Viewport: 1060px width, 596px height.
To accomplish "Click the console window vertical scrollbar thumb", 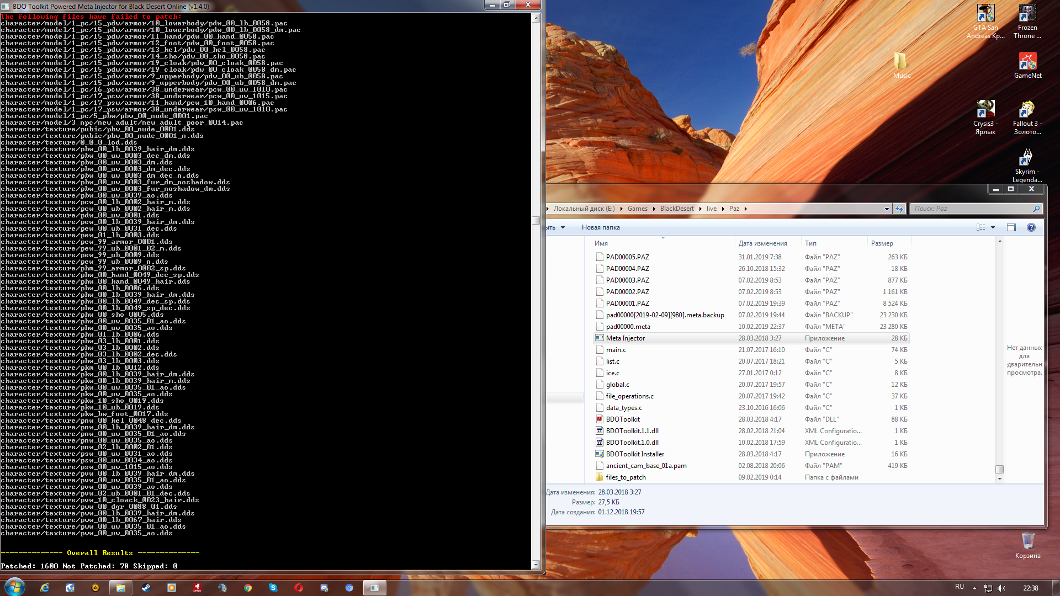I will click(536, 221).
